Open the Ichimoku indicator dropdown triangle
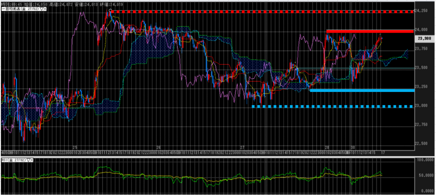Viewport: 436px width, 195px height. click(42, 9)
